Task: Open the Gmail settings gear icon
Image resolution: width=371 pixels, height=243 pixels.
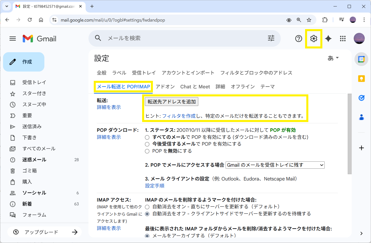Action: pyautogui.click(x=314, y=39)
